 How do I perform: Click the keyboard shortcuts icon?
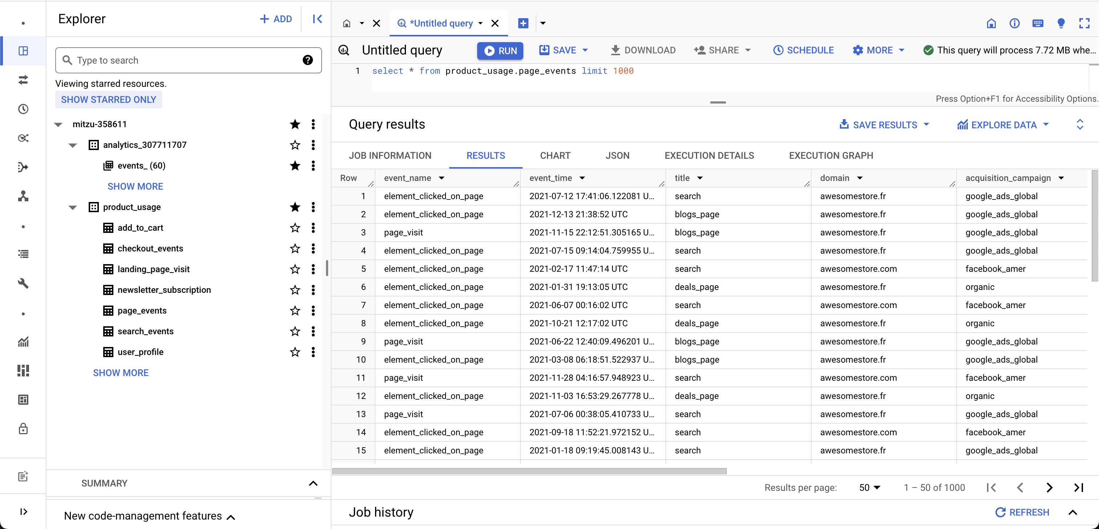(x=1038, y=23)
